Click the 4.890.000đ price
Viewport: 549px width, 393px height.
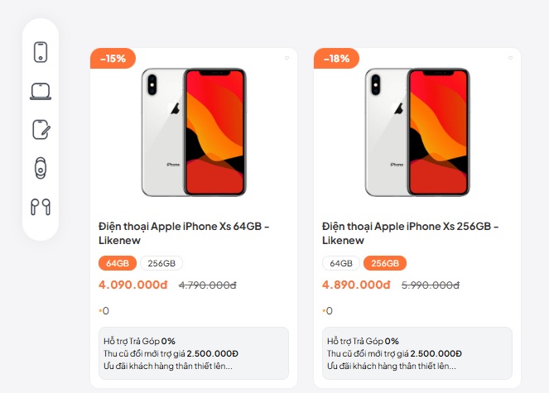click(x=356, y=285)
